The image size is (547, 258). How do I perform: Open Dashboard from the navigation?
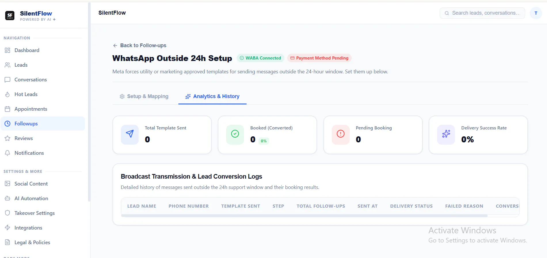click(43, 50)
